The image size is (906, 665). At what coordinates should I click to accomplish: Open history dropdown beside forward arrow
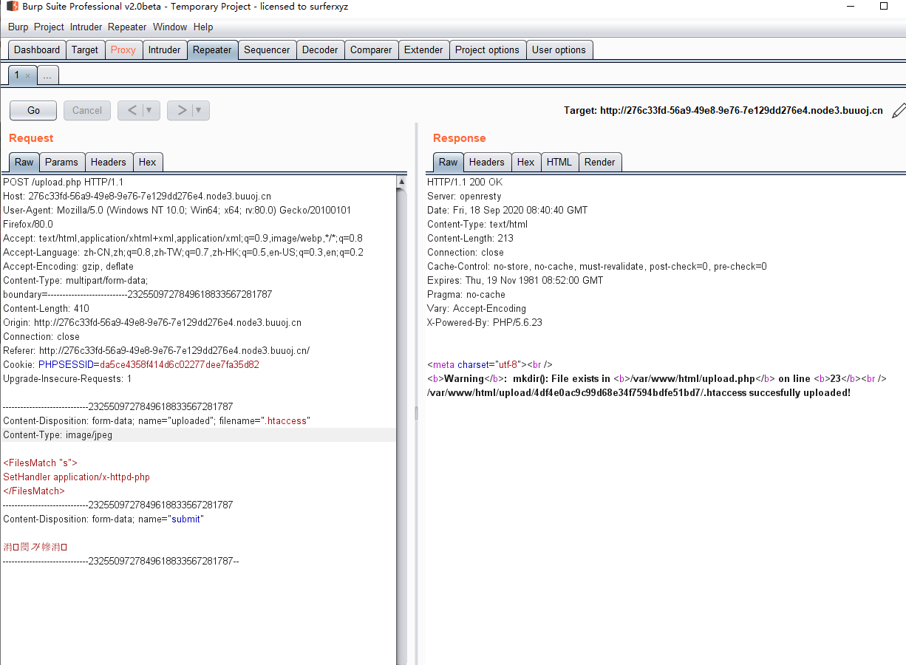coord(199,110)
